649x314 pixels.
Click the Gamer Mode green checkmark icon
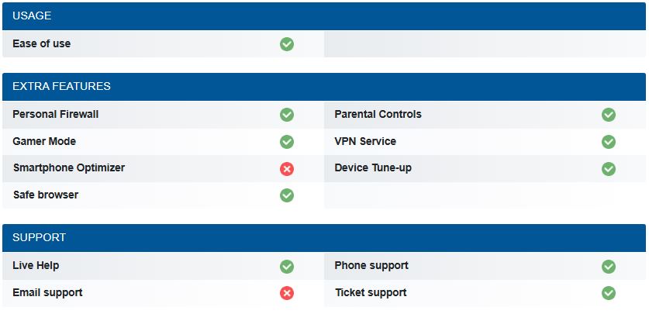(x=287, y=142)
